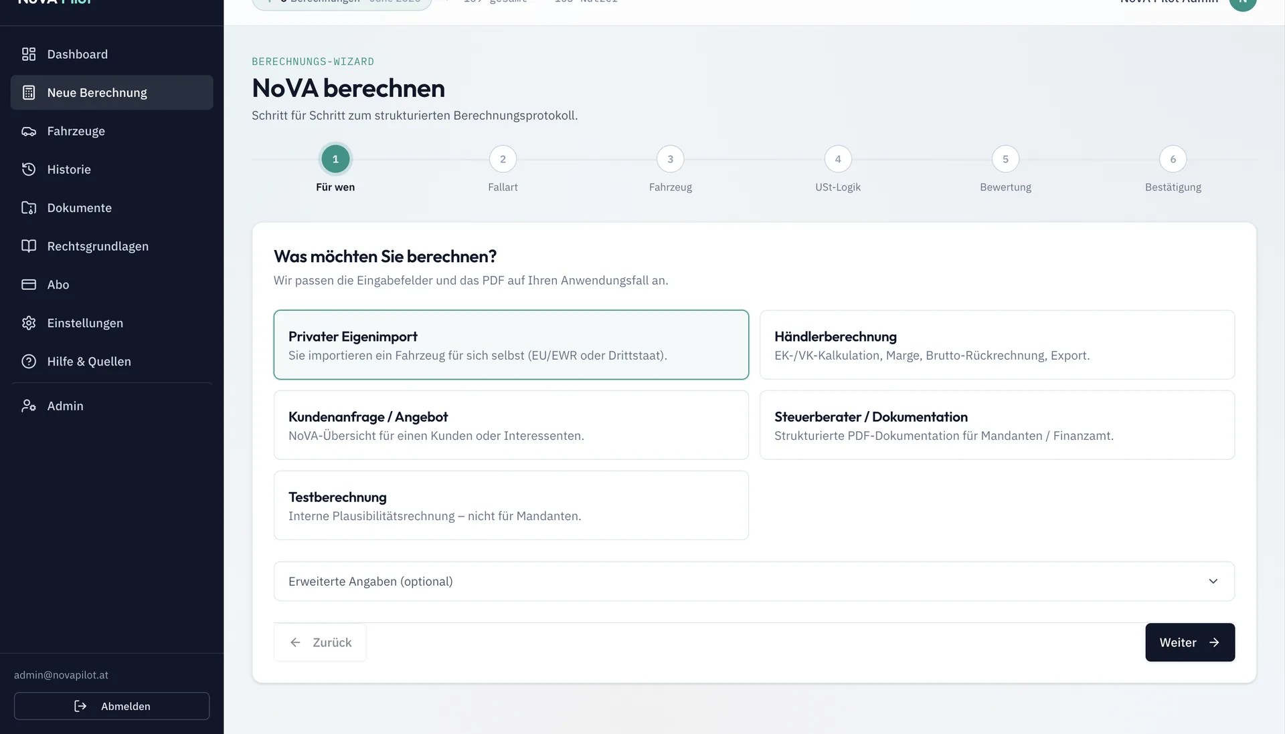Open the Dashboard grid icon

(28, 54)
